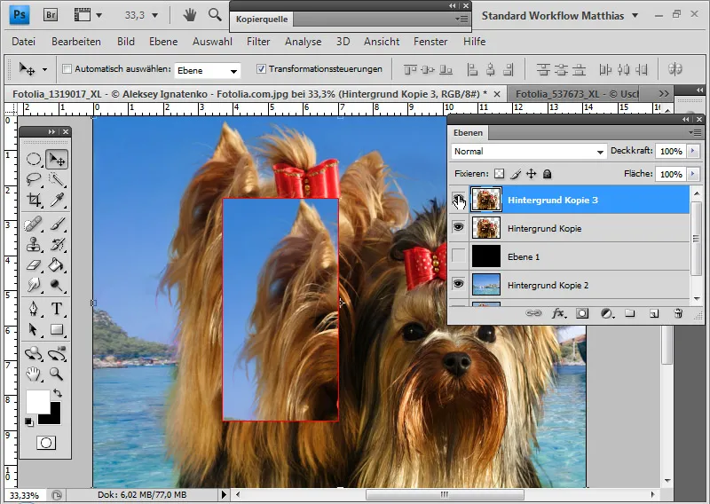Select the History Brush tool
Screen dimensions: 710x504
point(57,245)
